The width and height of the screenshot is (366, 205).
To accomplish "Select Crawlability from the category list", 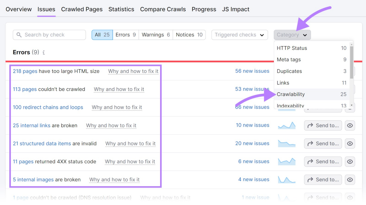I will 291,94.
